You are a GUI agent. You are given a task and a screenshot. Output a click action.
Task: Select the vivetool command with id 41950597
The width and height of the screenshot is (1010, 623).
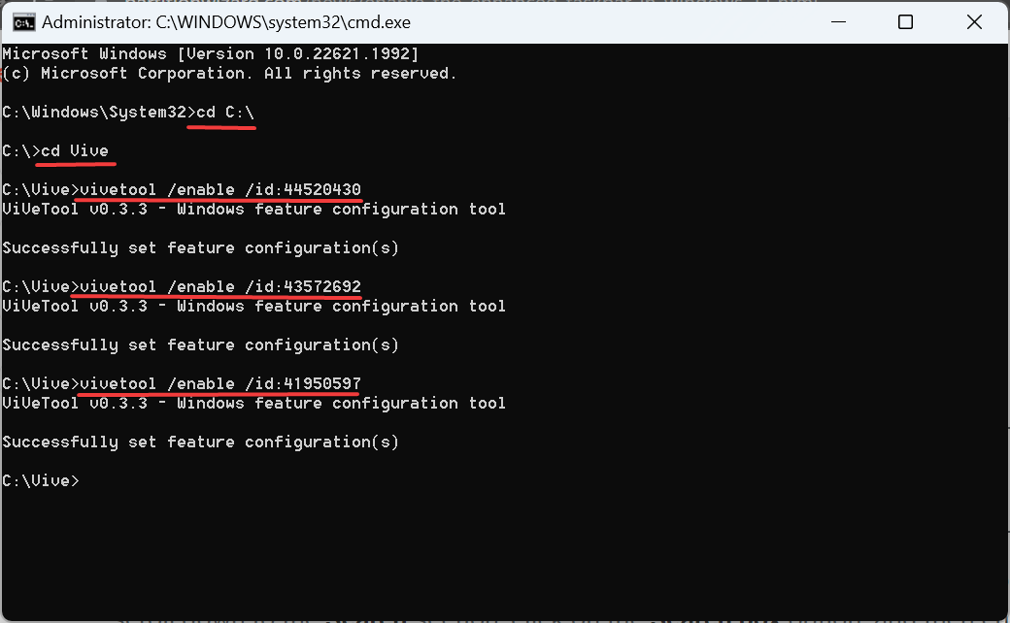pos(220,384)
